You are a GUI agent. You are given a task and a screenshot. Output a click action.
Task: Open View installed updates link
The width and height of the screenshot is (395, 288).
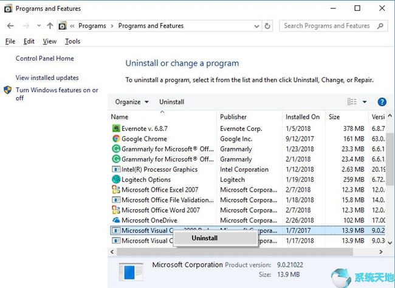pos(47,78)
